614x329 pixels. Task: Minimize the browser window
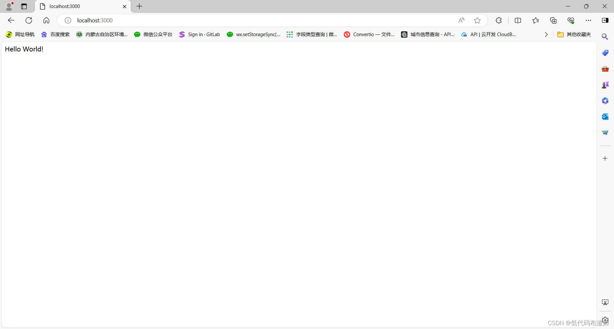coord(568,6)
